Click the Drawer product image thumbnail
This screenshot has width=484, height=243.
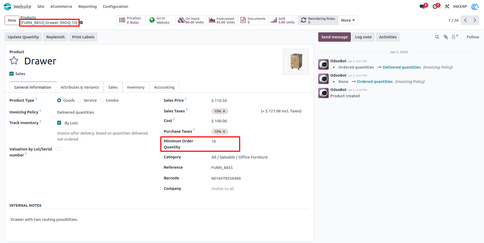pos(296,62)
